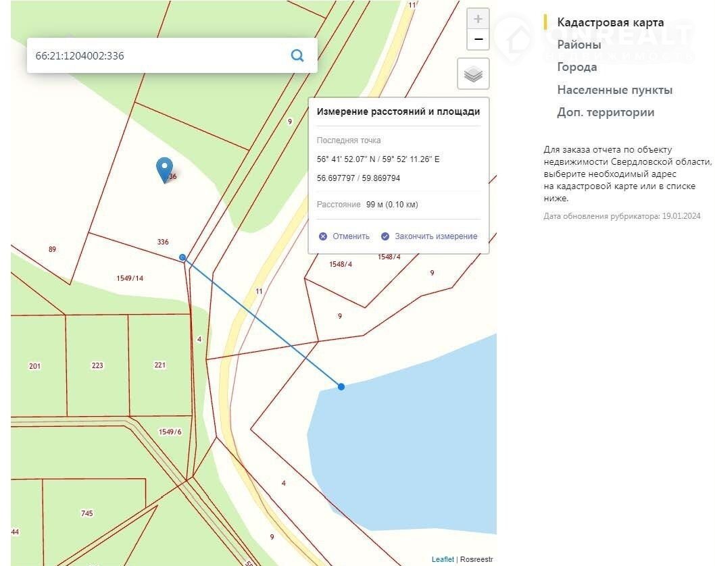Click the cancel measurement X icon
The image size is (715, 566).
(x=323, y=236)
